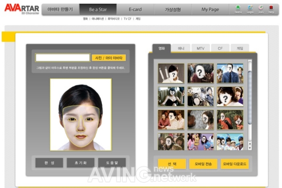
Task: Choose the TV CF submenu link
Action: click(x=128, y=19)
